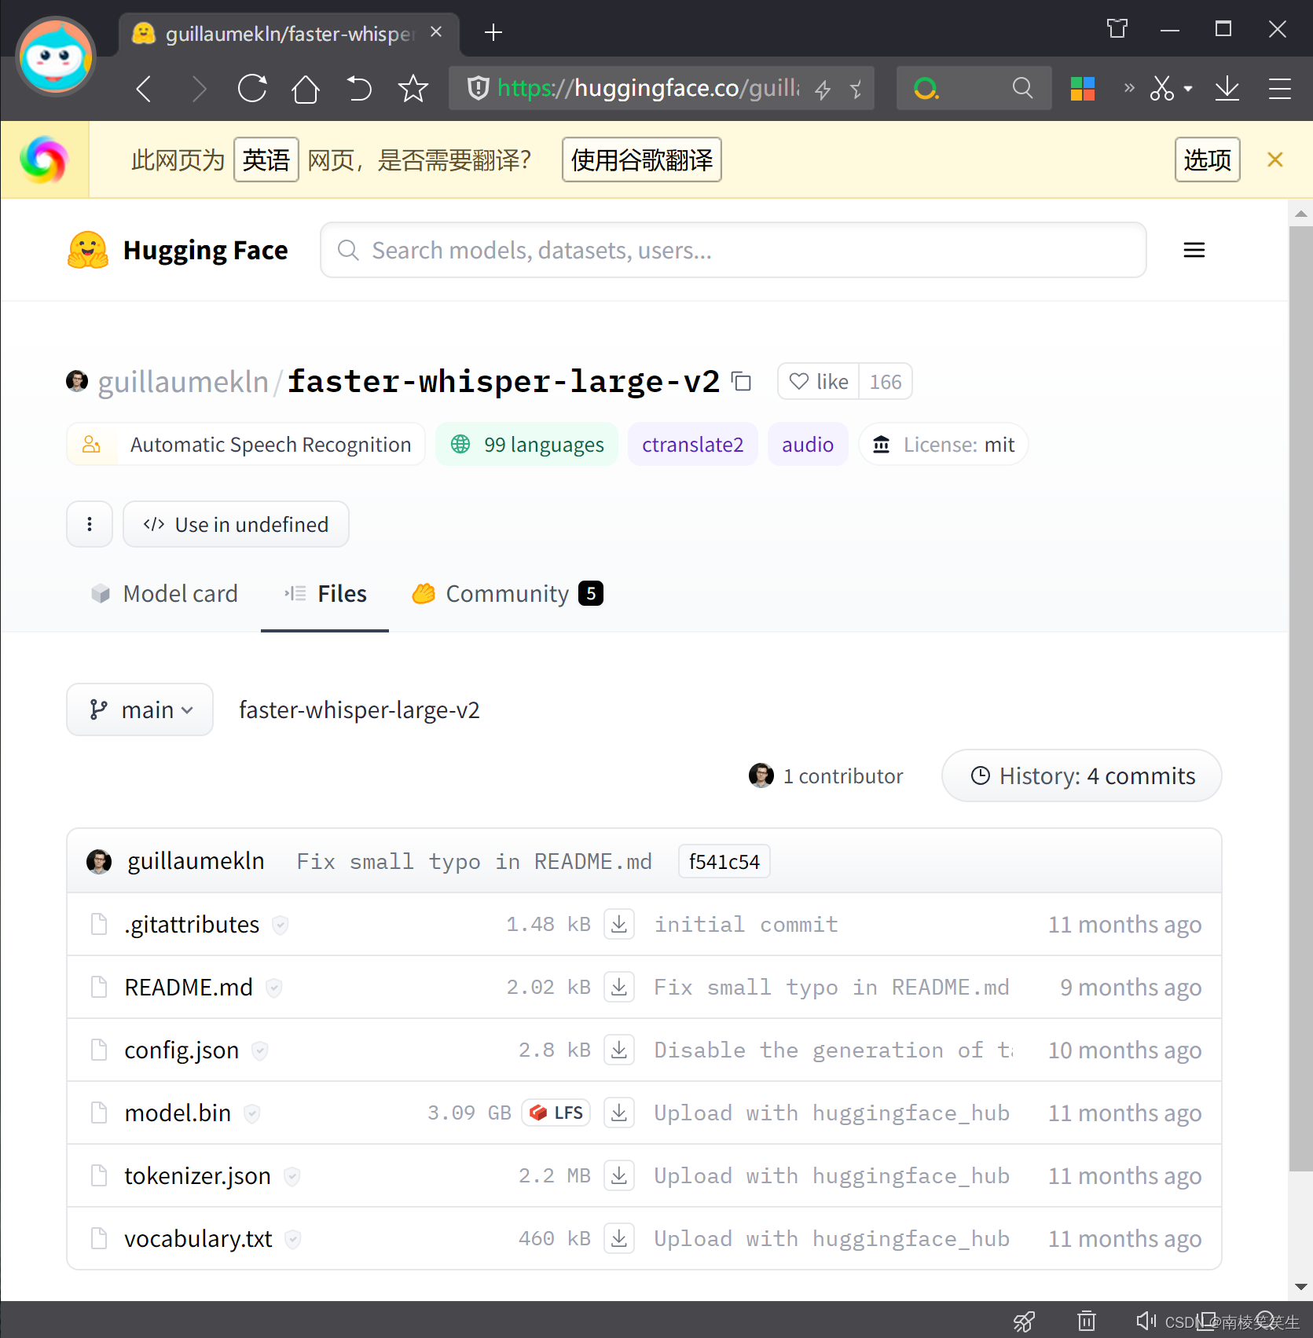The image size is (1313, 1338).
Task: Open model.bin file
Action: pyautogui.click(x=178, y=1113)
